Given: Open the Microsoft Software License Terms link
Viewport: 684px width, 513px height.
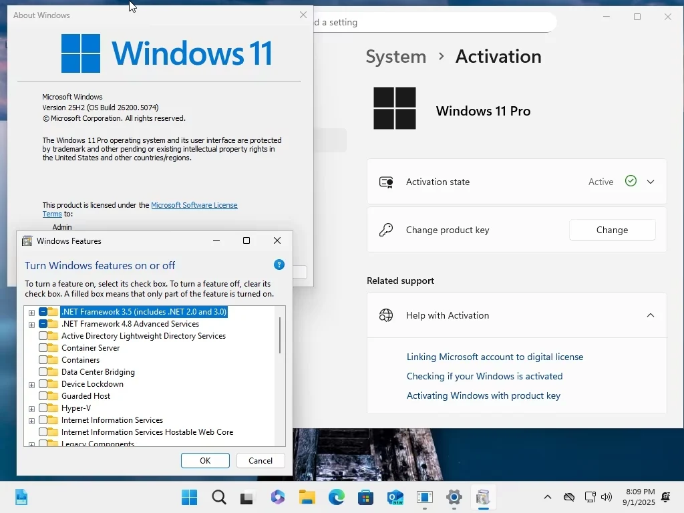Looking at the screenshot, I should pos(194,205).
